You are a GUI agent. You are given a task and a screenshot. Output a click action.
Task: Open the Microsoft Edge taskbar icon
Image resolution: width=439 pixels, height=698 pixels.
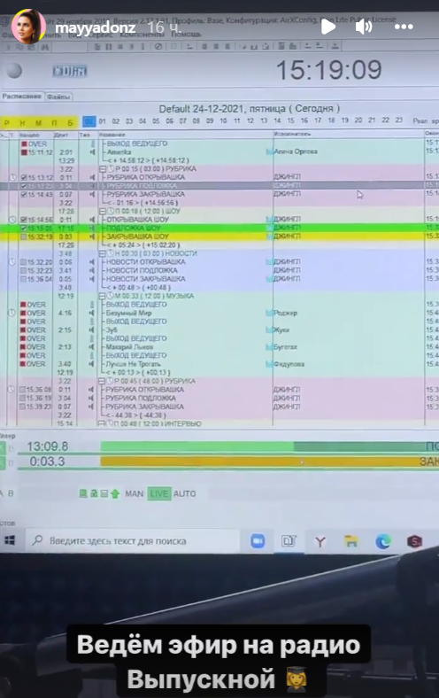click(x=383, y=541)
